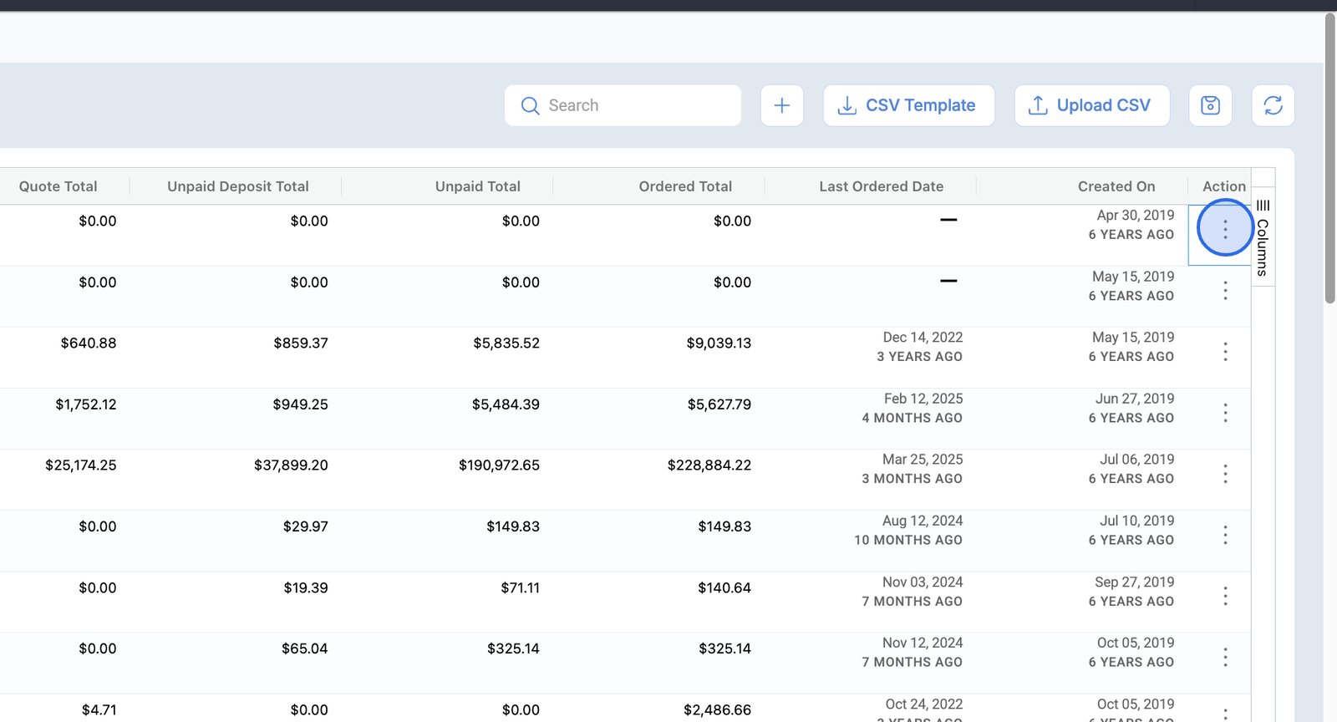Open action menu for Jul 10, 2019 row
Screen dimensions: 1337x722
coord(1225,535)
